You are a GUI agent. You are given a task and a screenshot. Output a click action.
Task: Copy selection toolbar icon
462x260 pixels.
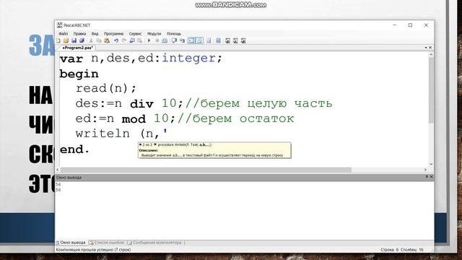click(99, 40)
